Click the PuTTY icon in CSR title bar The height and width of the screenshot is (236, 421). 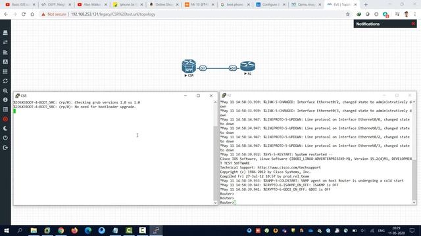pos(17,96)
